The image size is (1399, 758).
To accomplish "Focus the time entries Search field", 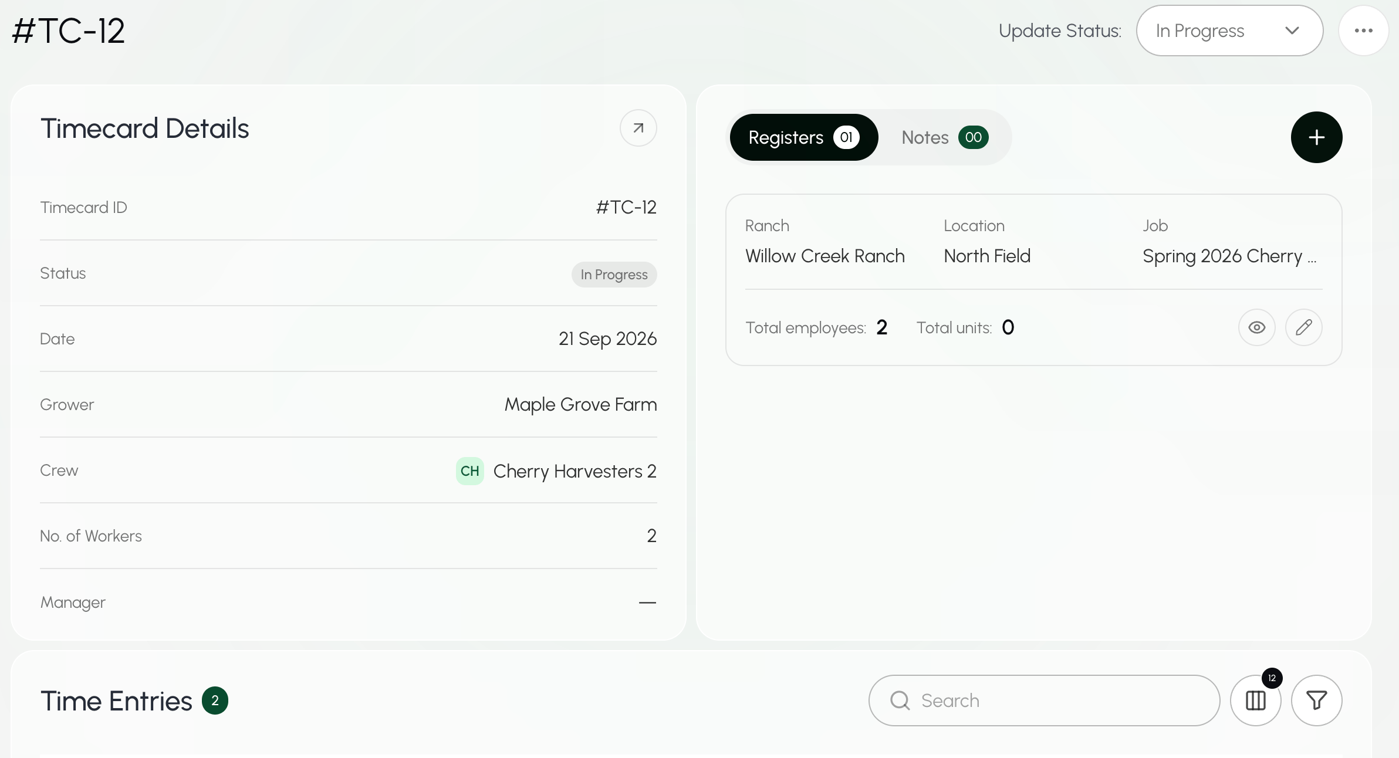I will pos(1044,700).
